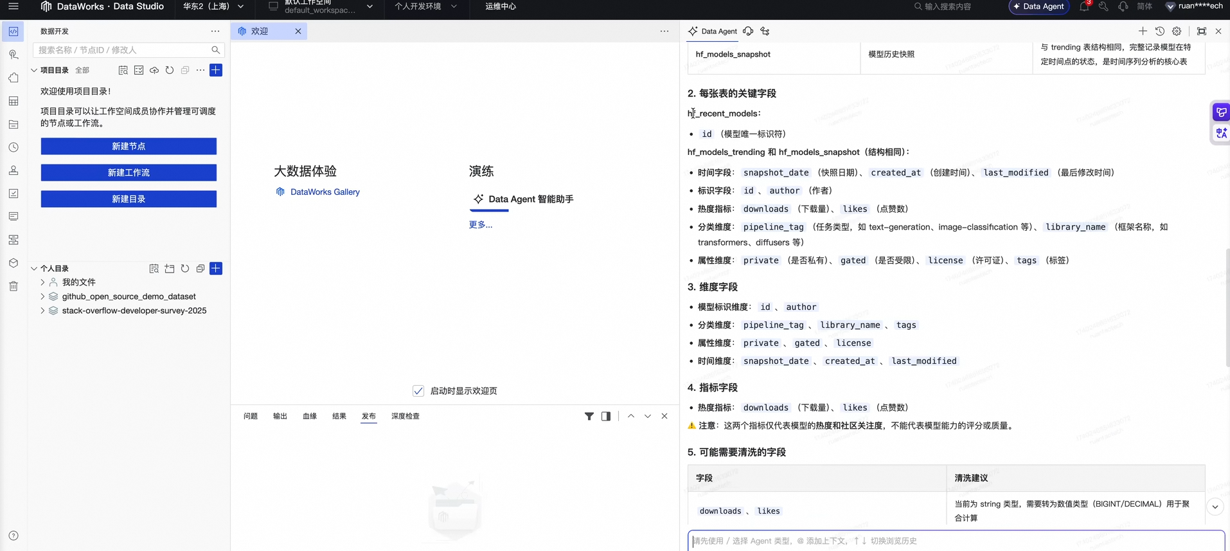Close the 欢迎 tab
Screen dimensions: 1230x551
click(298, 31)
